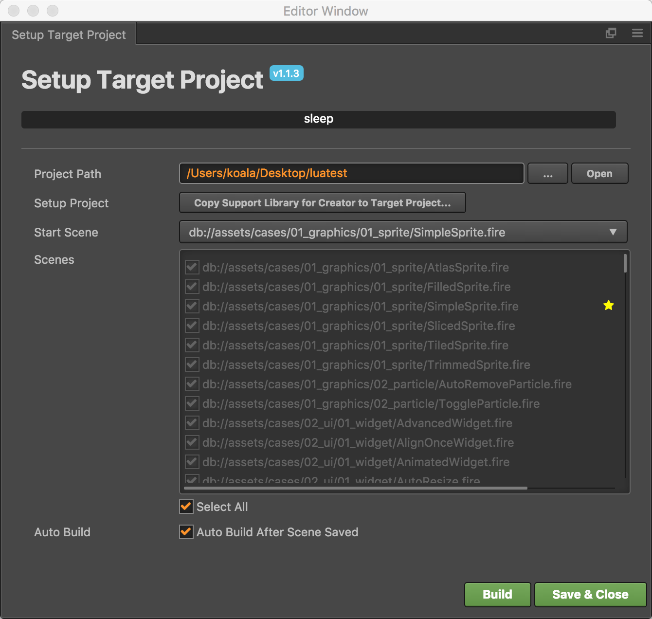Screen dimensions: 652x619
Task: Toggle the AlignOnceWidget.fire scene checkbox
Action: click(192, 442)
